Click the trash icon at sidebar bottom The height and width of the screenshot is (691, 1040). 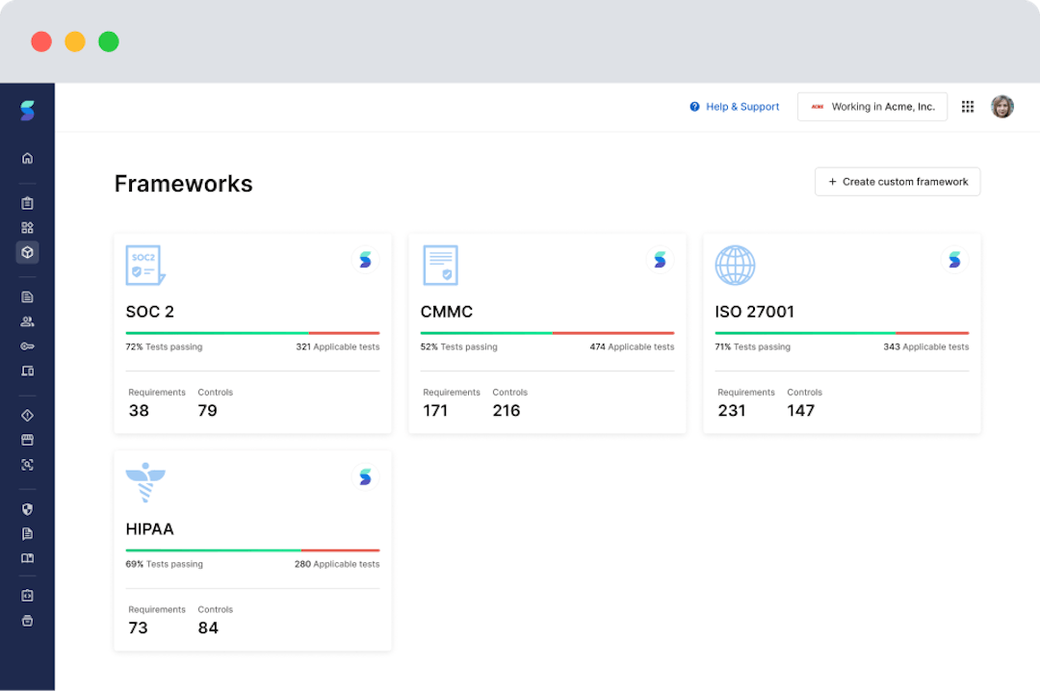[x=27, y=621]
